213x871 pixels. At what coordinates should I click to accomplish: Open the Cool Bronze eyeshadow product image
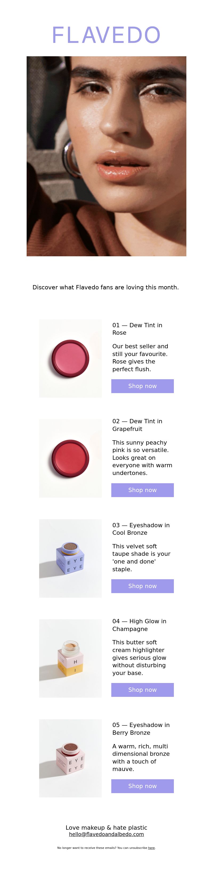pyautogui.click(x=70, y=558)
